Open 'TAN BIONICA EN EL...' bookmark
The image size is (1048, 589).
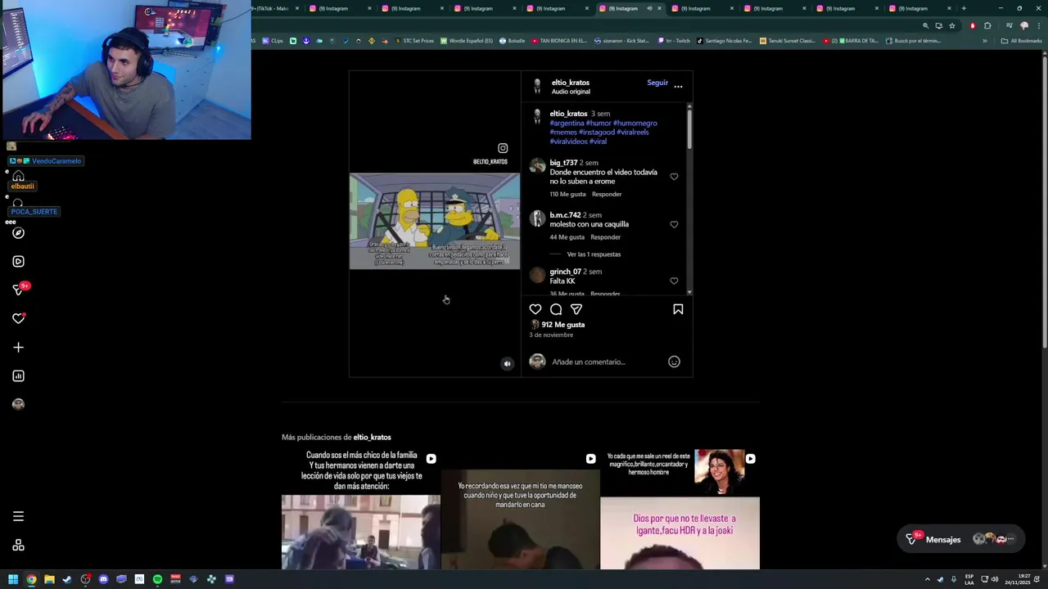[559, 41]
